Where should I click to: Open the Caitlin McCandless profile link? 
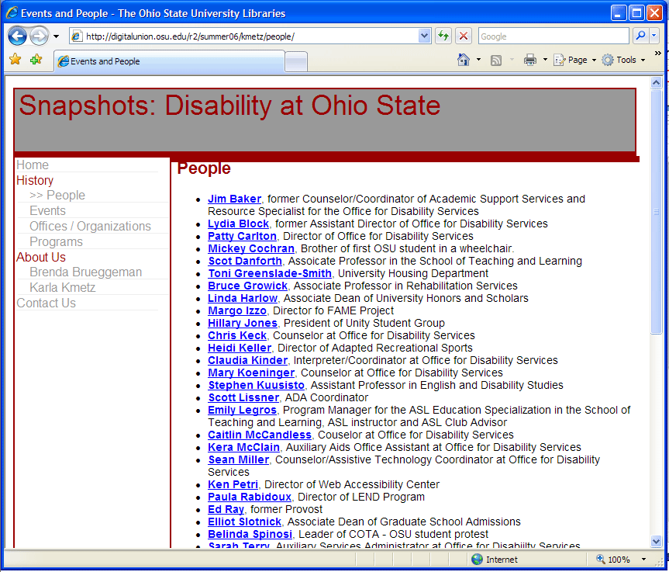click(x=260, y=435)
